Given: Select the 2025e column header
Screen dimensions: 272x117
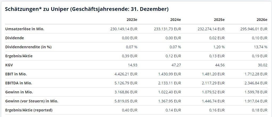Looking at the screenshot, I should point(219,20).
